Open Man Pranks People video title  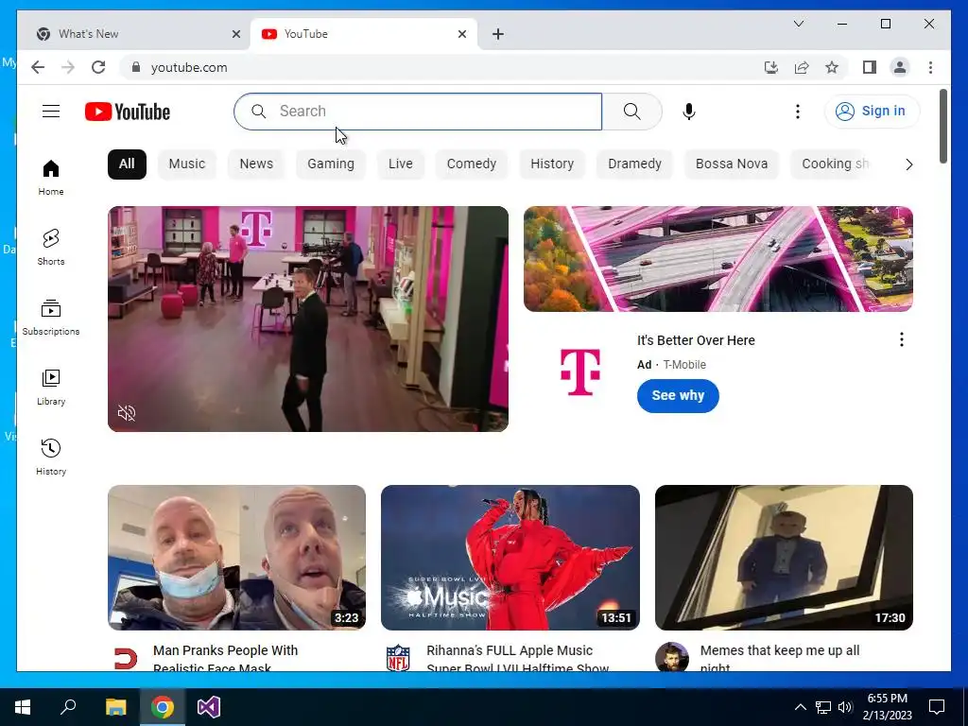[225, 659]
